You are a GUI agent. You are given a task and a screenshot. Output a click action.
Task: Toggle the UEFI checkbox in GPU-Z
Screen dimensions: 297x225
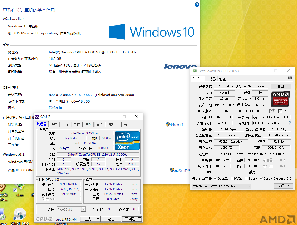[280, 111]
